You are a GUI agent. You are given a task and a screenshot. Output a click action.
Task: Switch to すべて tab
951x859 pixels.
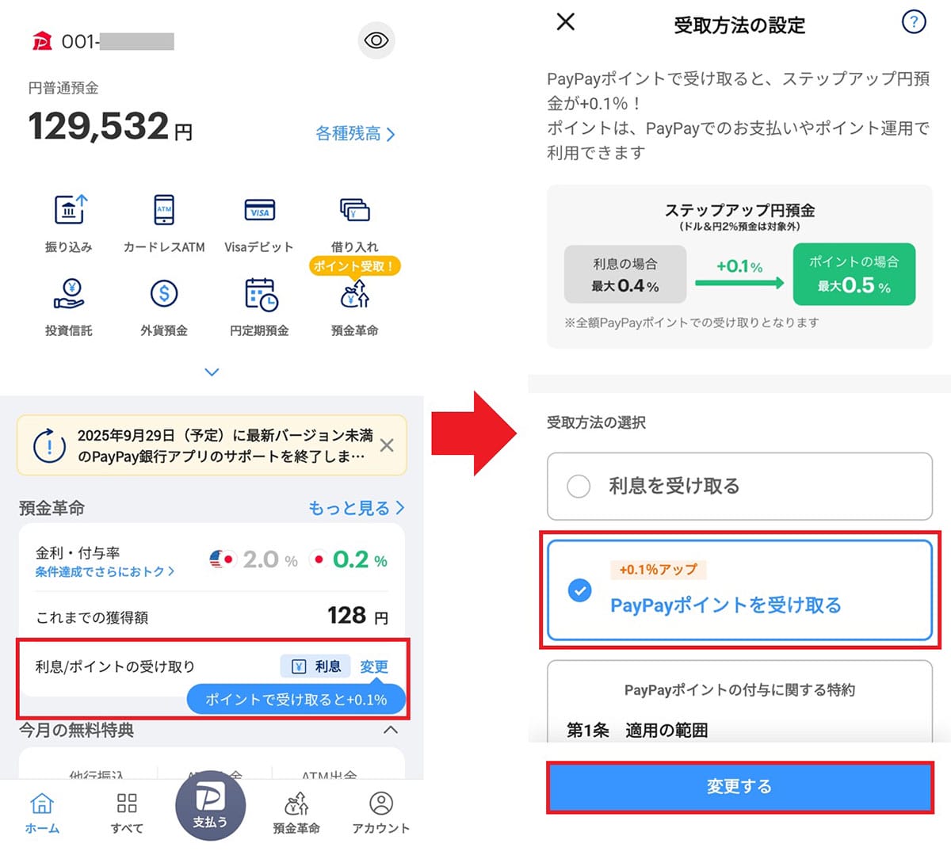[127, 813]
